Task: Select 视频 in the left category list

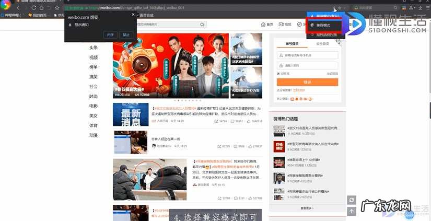Action: (94, 57)
